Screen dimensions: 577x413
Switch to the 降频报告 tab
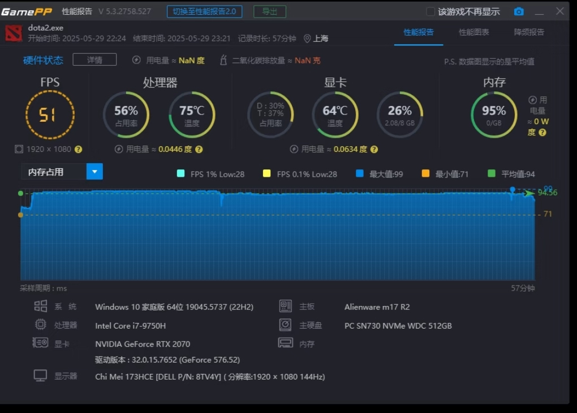click(x=529, y=32)
